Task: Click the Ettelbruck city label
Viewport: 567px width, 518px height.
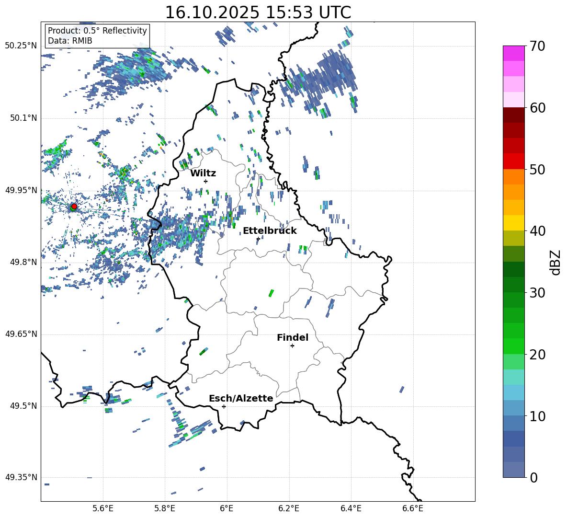Action: pos(270,231)
